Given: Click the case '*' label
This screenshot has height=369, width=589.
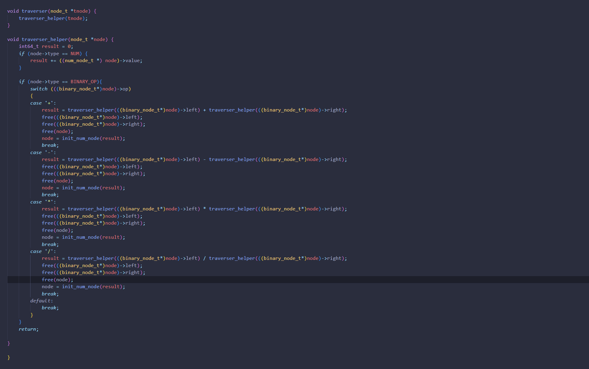Looking at the screenshot, I should click(43, 202).
